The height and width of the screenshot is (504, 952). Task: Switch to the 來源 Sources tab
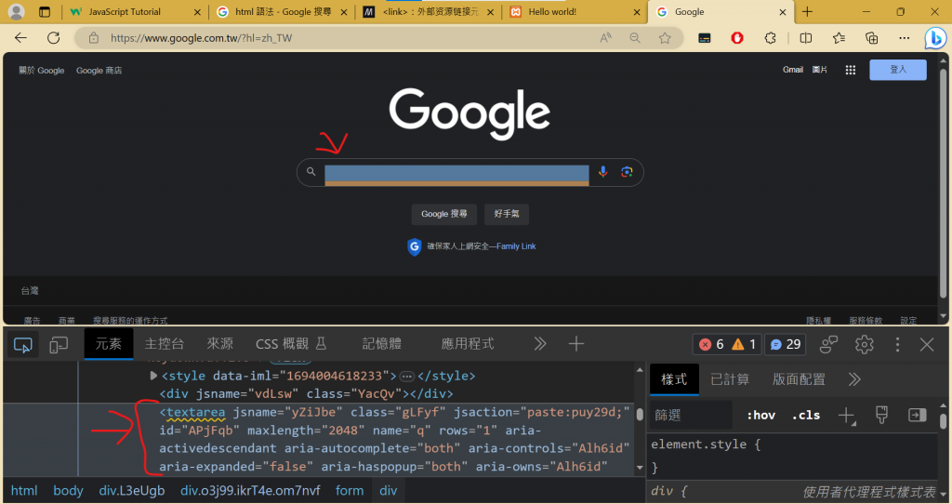click(x=219, y=344)
